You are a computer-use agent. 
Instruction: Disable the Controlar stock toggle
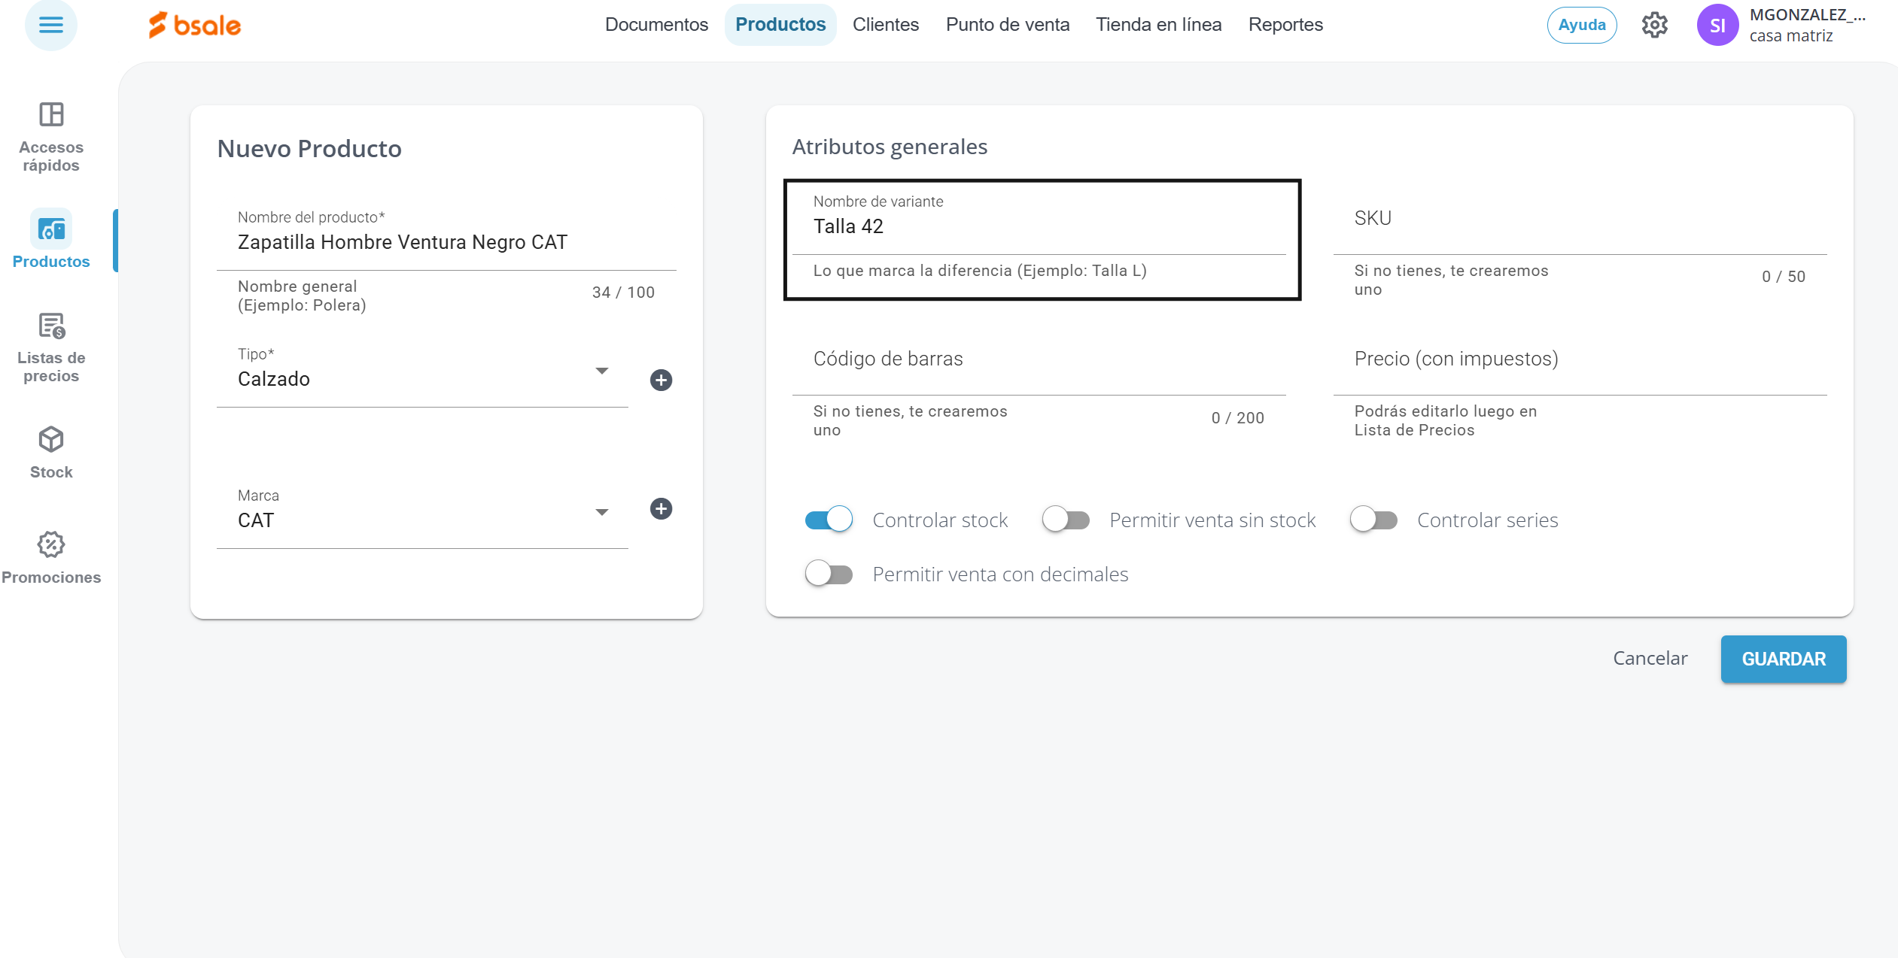829,520
